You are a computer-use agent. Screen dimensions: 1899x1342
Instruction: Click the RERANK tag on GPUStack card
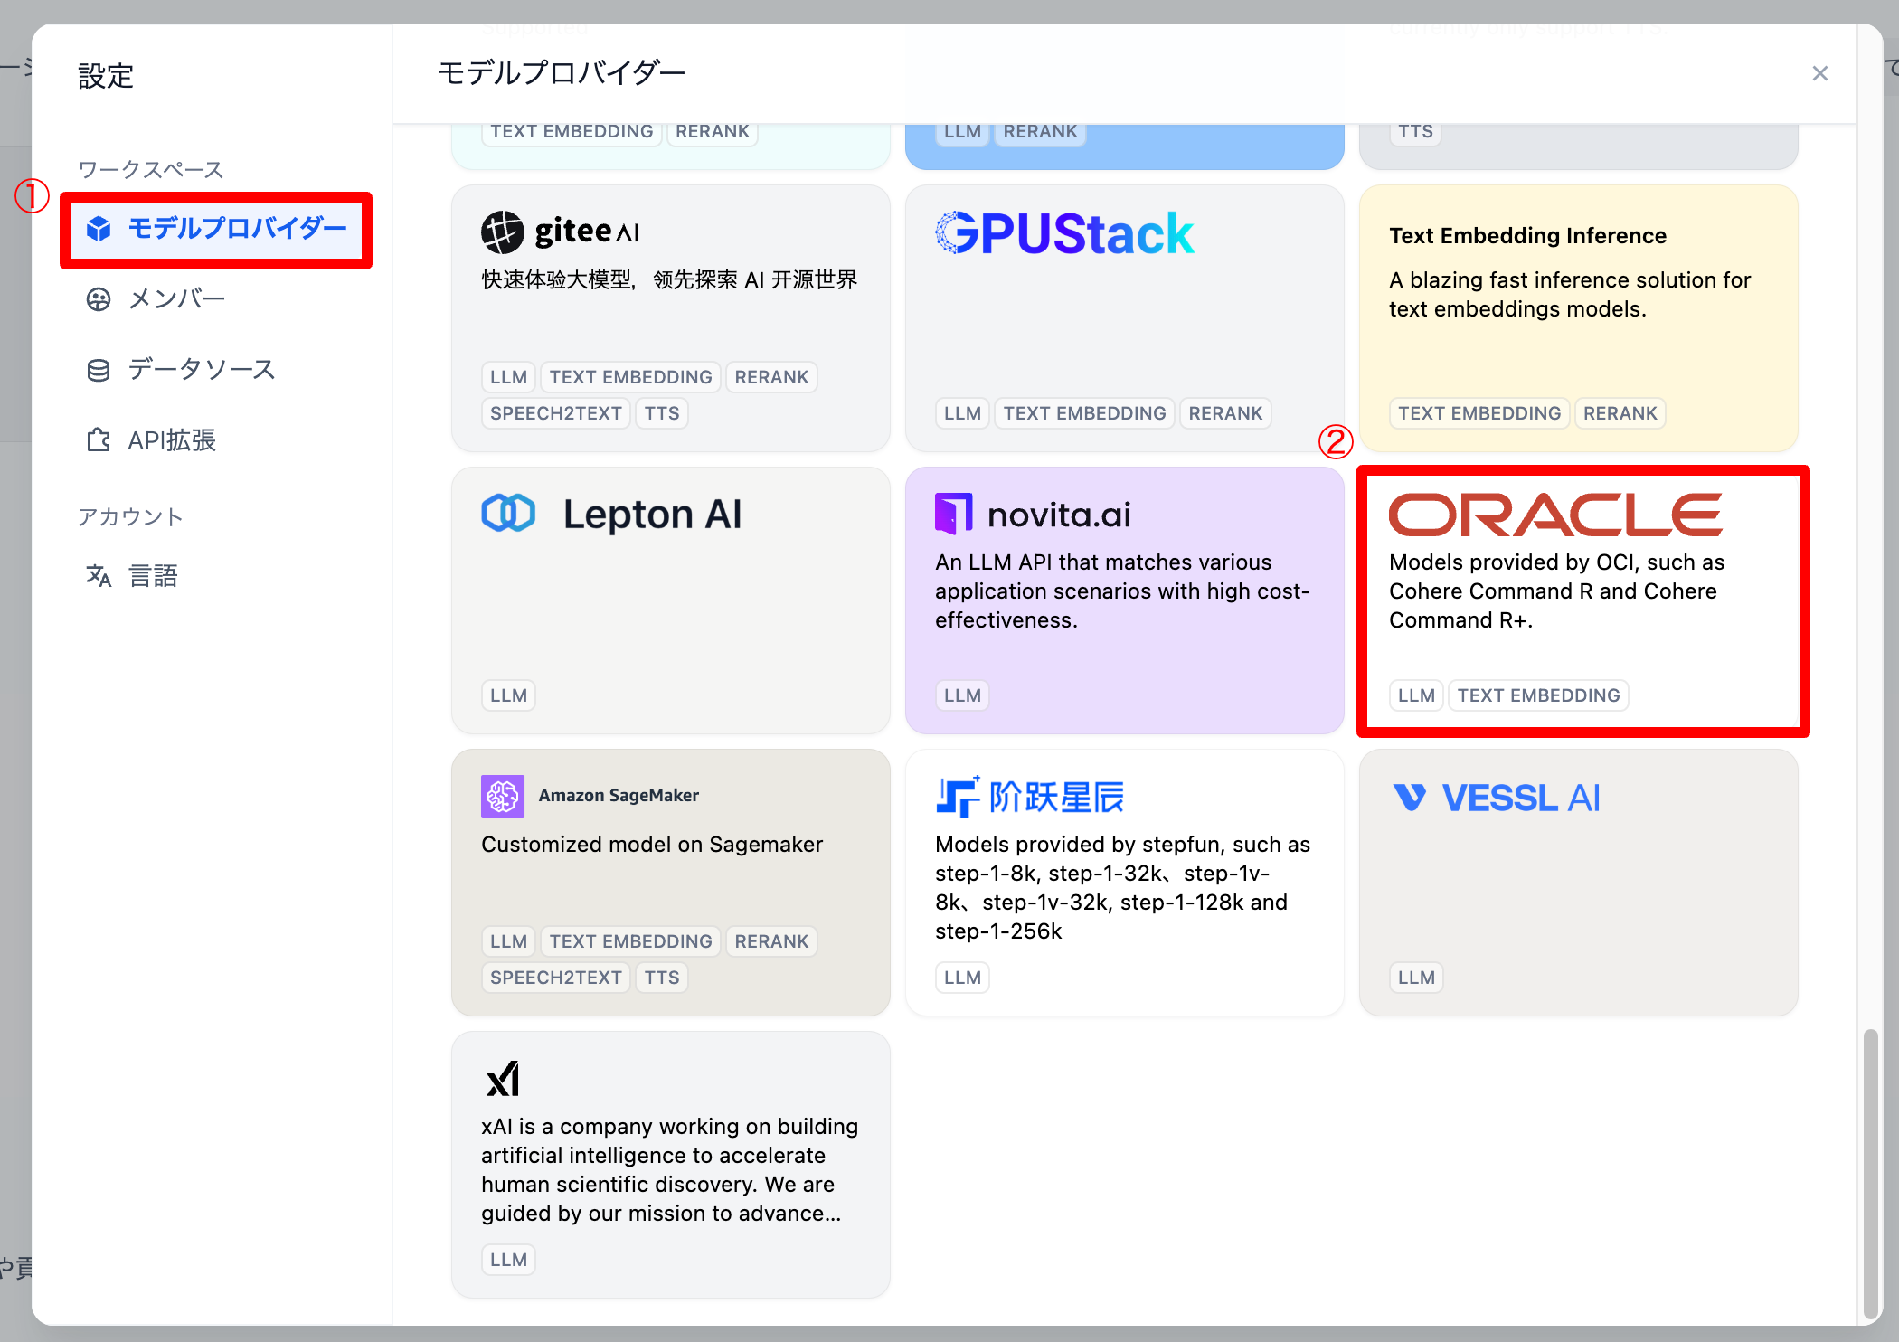1225,413
